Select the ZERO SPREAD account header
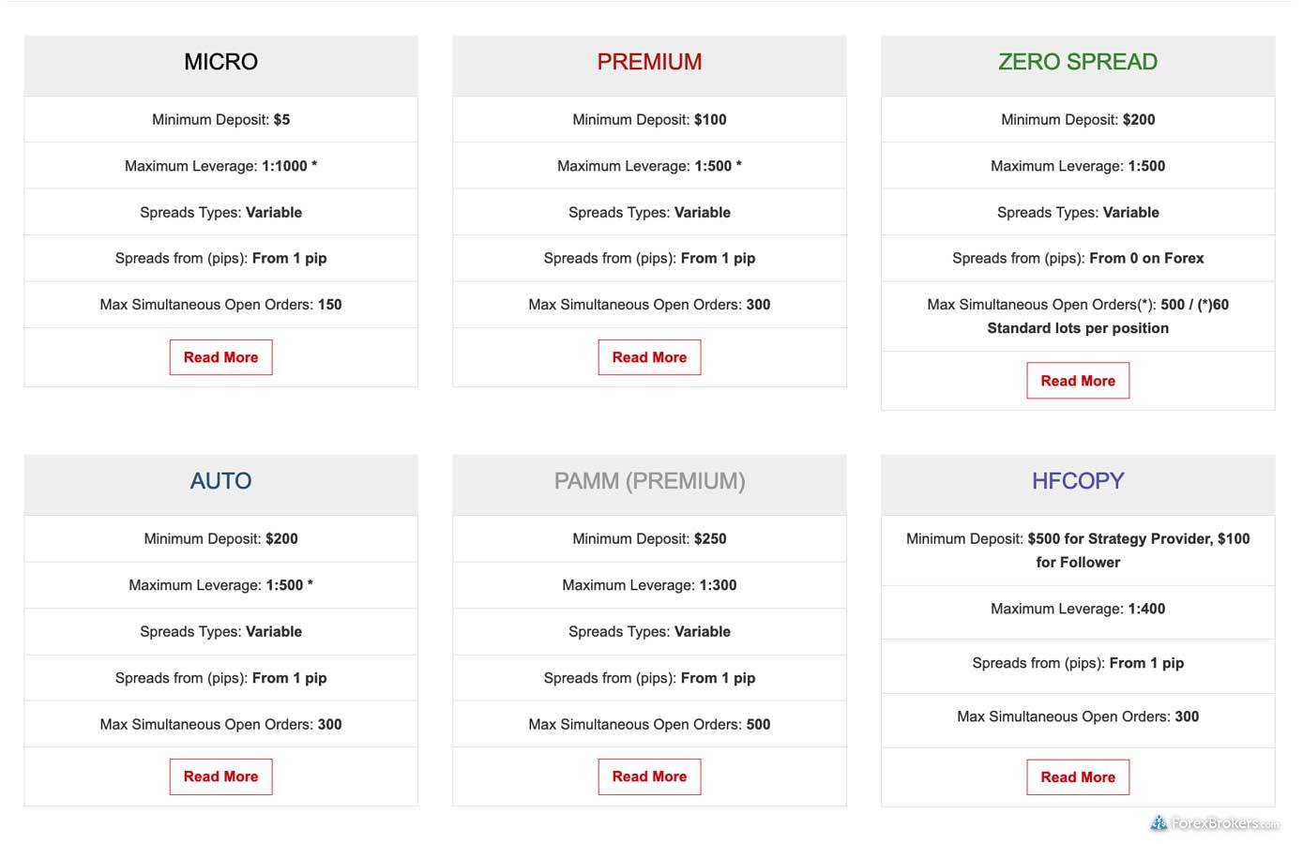The width and height of the screenshot is (1303, 844). pos(1078,62)
